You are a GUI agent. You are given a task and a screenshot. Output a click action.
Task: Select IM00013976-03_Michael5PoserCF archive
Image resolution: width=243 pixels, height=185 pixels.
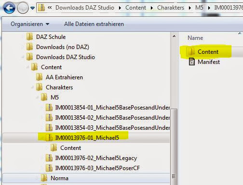[97, 168]
